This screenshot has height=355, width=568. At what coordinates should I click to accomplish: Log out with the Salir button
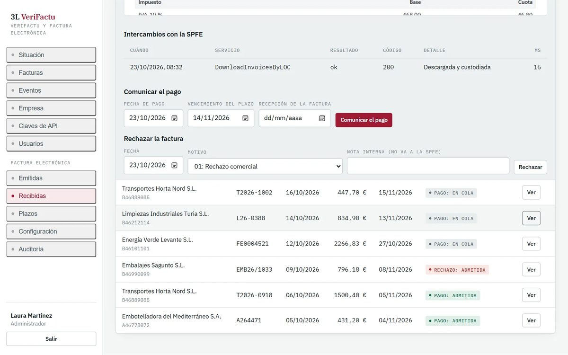(51, 339)
